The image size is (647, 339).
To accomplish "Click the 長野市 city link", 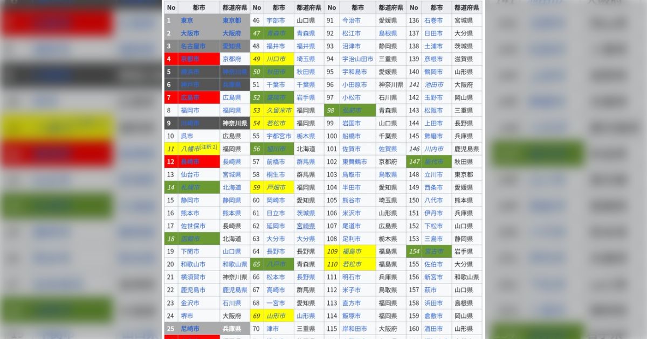I will (276, 251).
